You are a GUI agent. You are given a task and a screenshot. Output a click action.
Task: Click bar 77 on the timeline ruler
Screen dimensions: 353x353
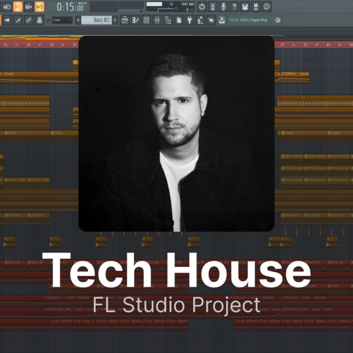305,45
